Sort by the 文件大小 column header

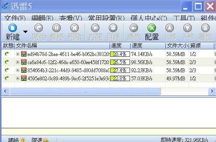[x=177, y=45]
